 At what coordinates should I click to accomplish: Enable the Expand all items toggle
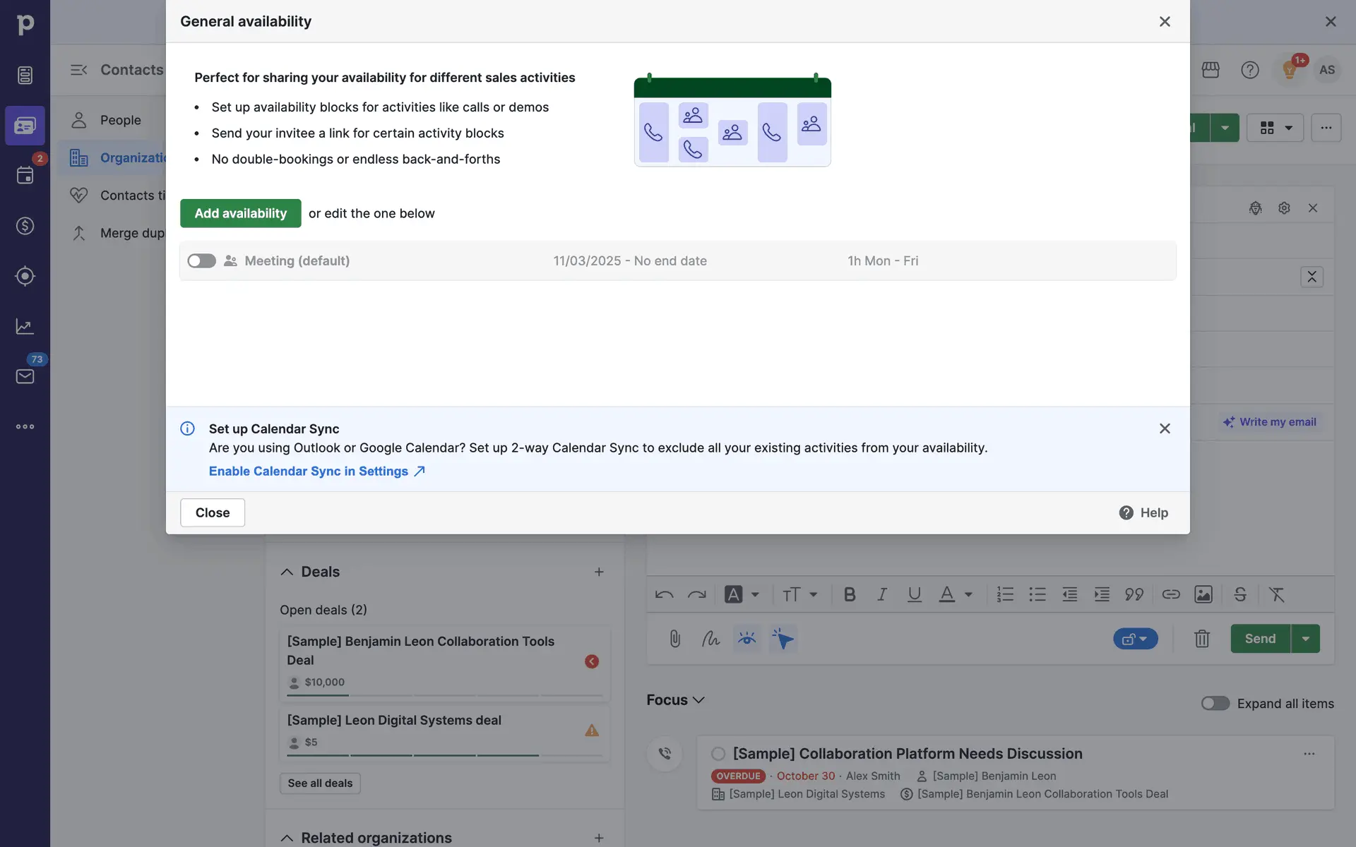click(x=1215, y=703)
